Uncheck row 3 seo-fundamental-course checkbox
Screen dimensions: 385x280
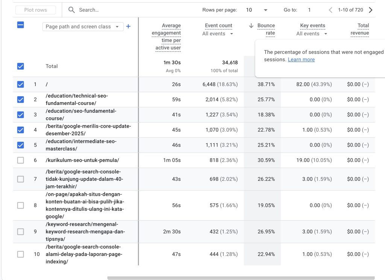point(21,115)
